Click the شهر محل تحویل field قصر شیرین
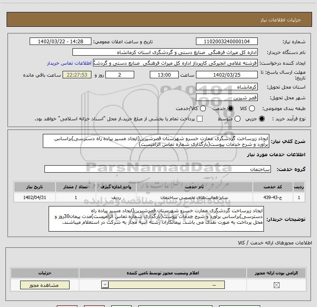Image resolution: width=317 pixels, height=307 pixels. tap(226, 98)
